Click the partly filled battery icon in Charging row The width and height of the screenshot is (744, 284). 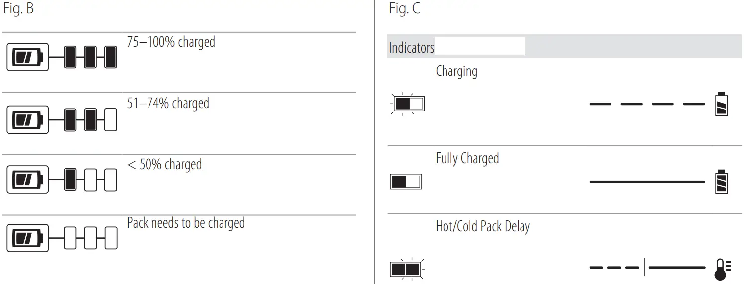[721, 104]
